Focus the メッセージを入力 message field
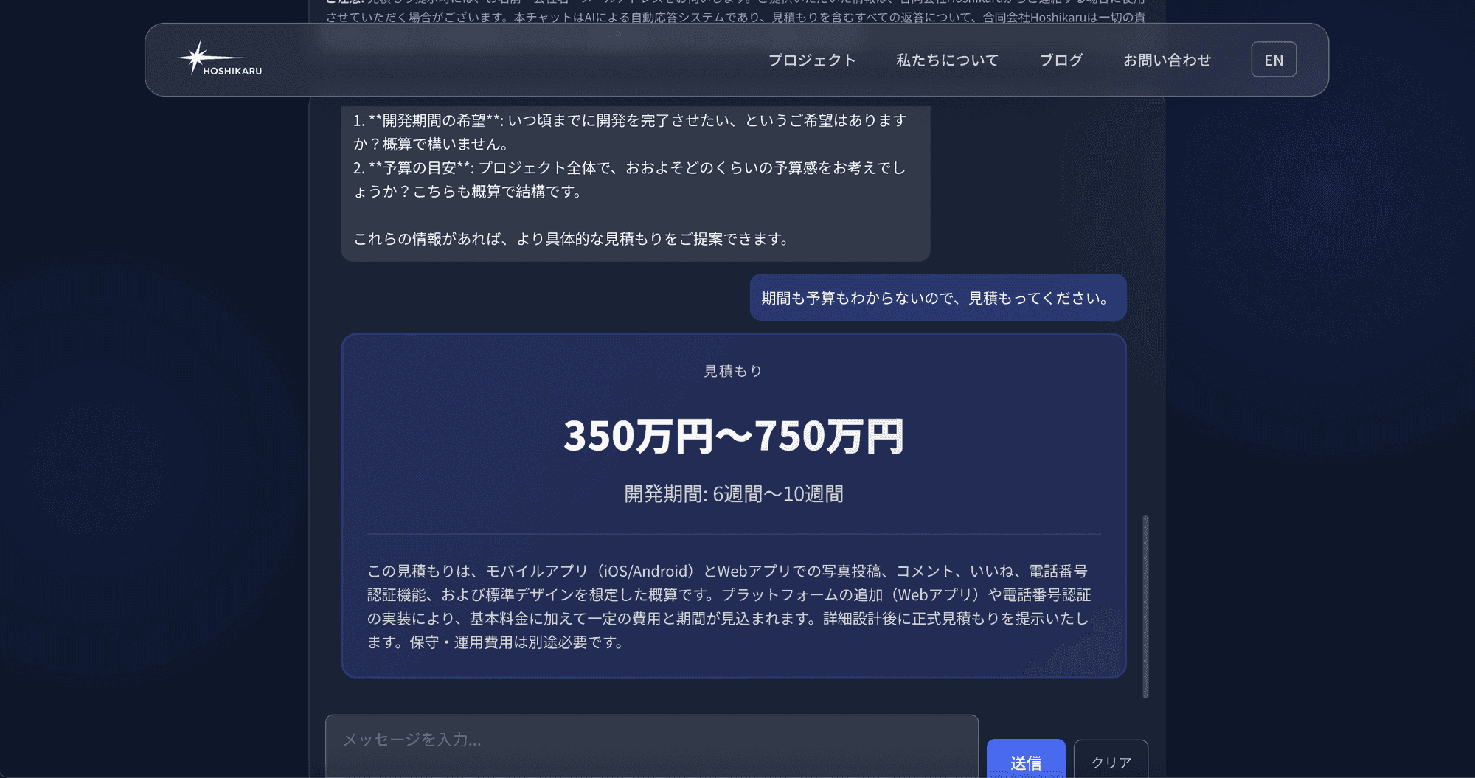The height and width of the screenshot is (778, 1475). 652,746
